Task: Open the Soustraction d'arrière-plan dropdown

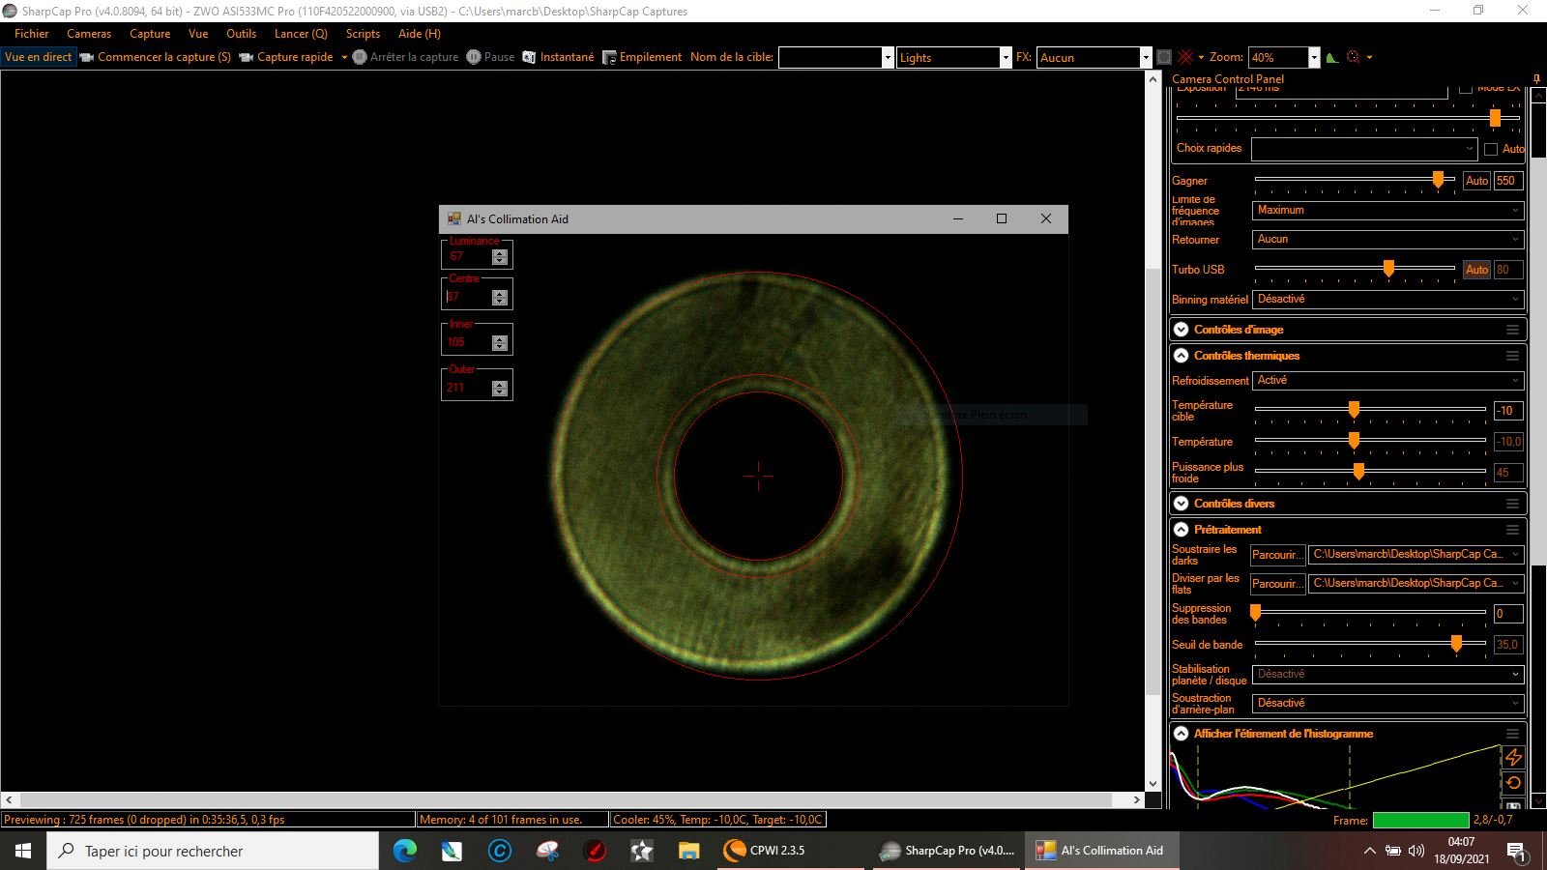Action: coord(1388,703)
